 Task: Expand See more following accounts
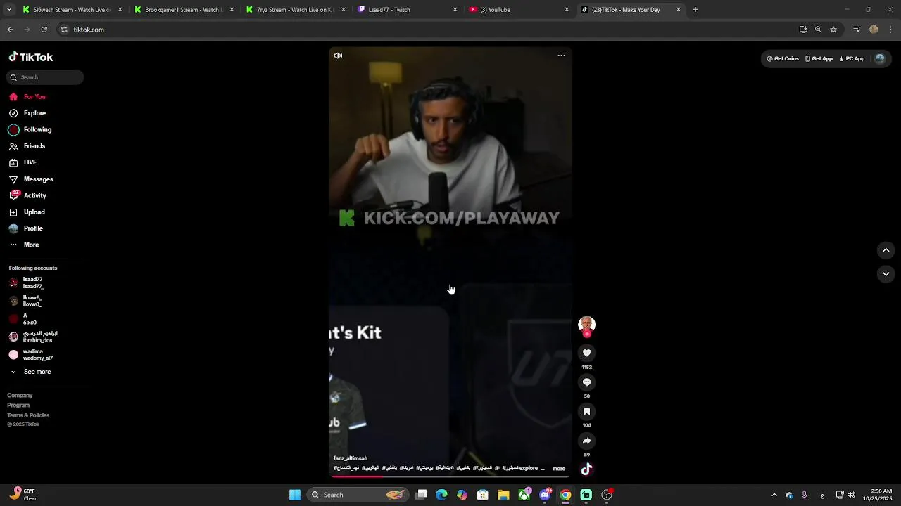coord(30,372)
